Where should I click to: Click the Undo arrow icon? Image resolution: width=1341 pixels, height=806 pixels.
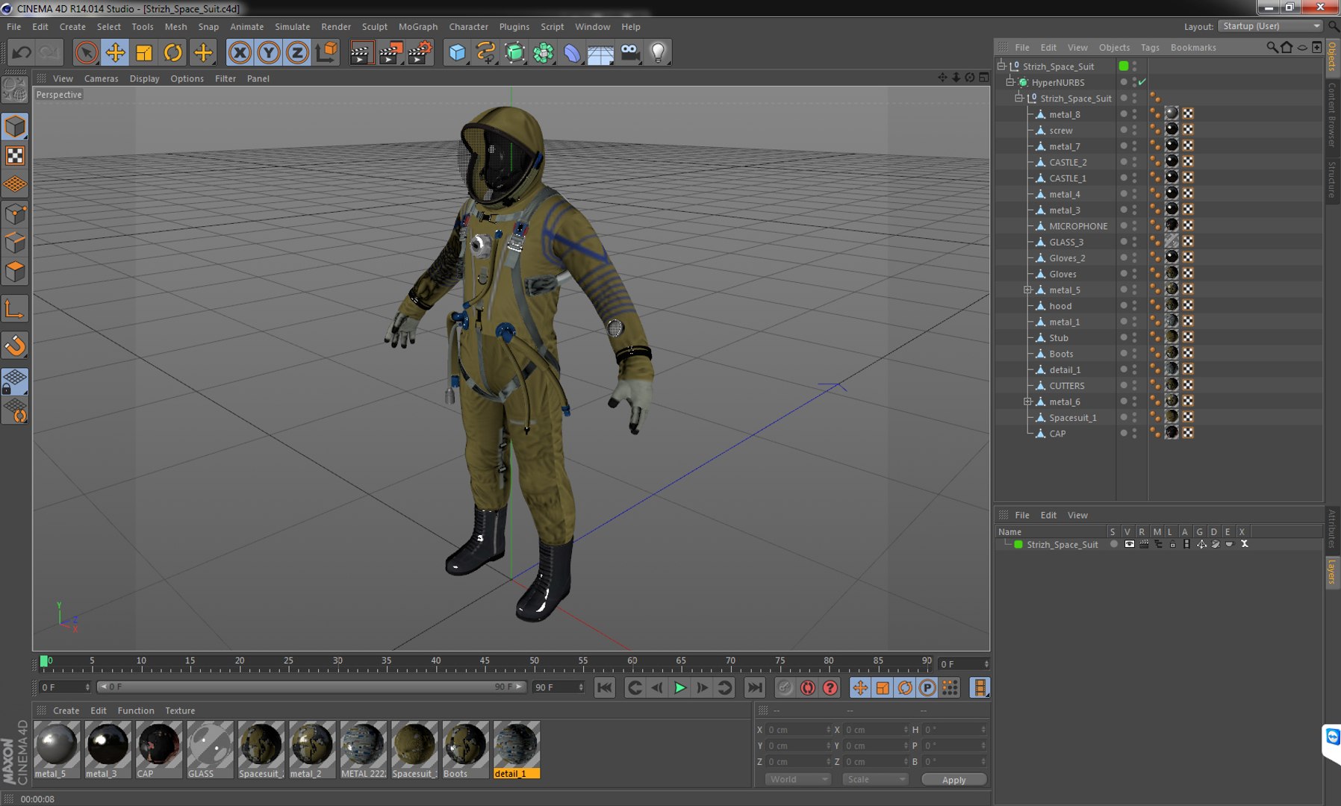coord(22,52)
